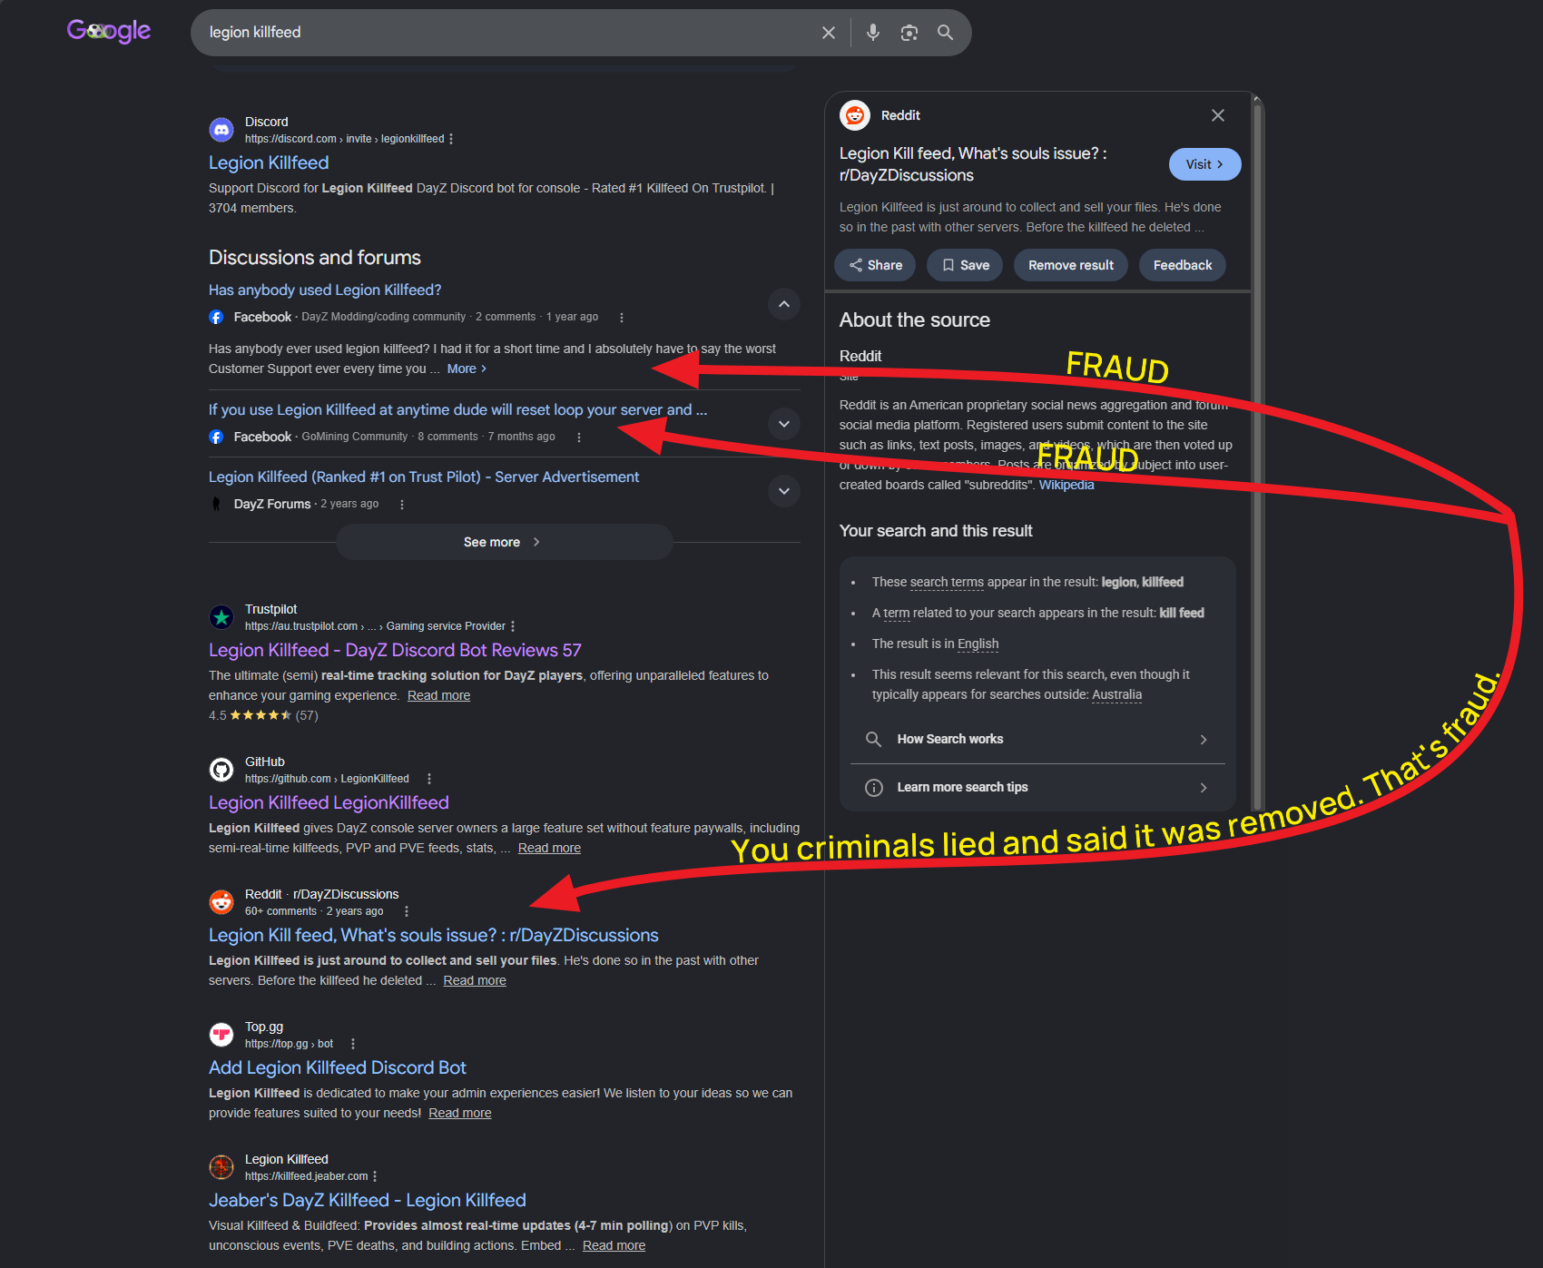Click the '60+ comments' text under Reddit
Viewport: 1543px width, 1268px height.
click(x=280, y=911)
